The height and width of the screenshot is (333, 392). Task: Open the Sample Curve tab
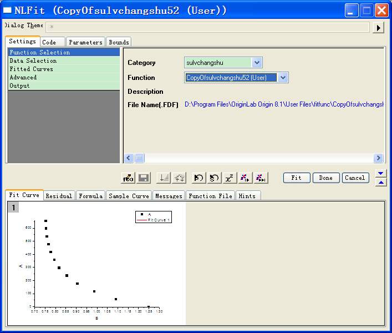tap(129, 196)
